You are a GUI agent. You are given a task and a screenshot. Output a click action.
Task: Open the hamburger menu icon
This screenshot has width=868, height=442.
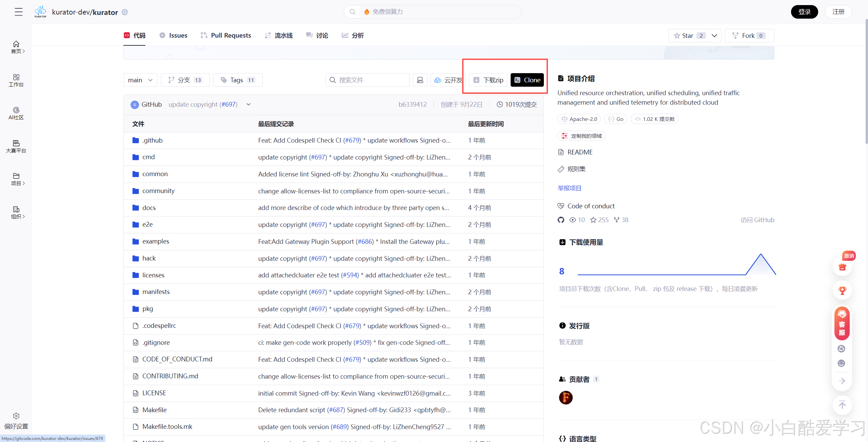[x=19, y=12]
